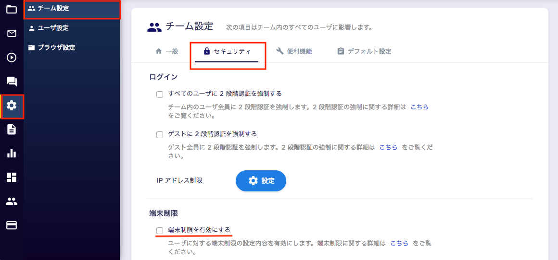Open the chat bubbles sidebar icon
This screenshot has height=260, width=558.
click(x=12, y=82)
